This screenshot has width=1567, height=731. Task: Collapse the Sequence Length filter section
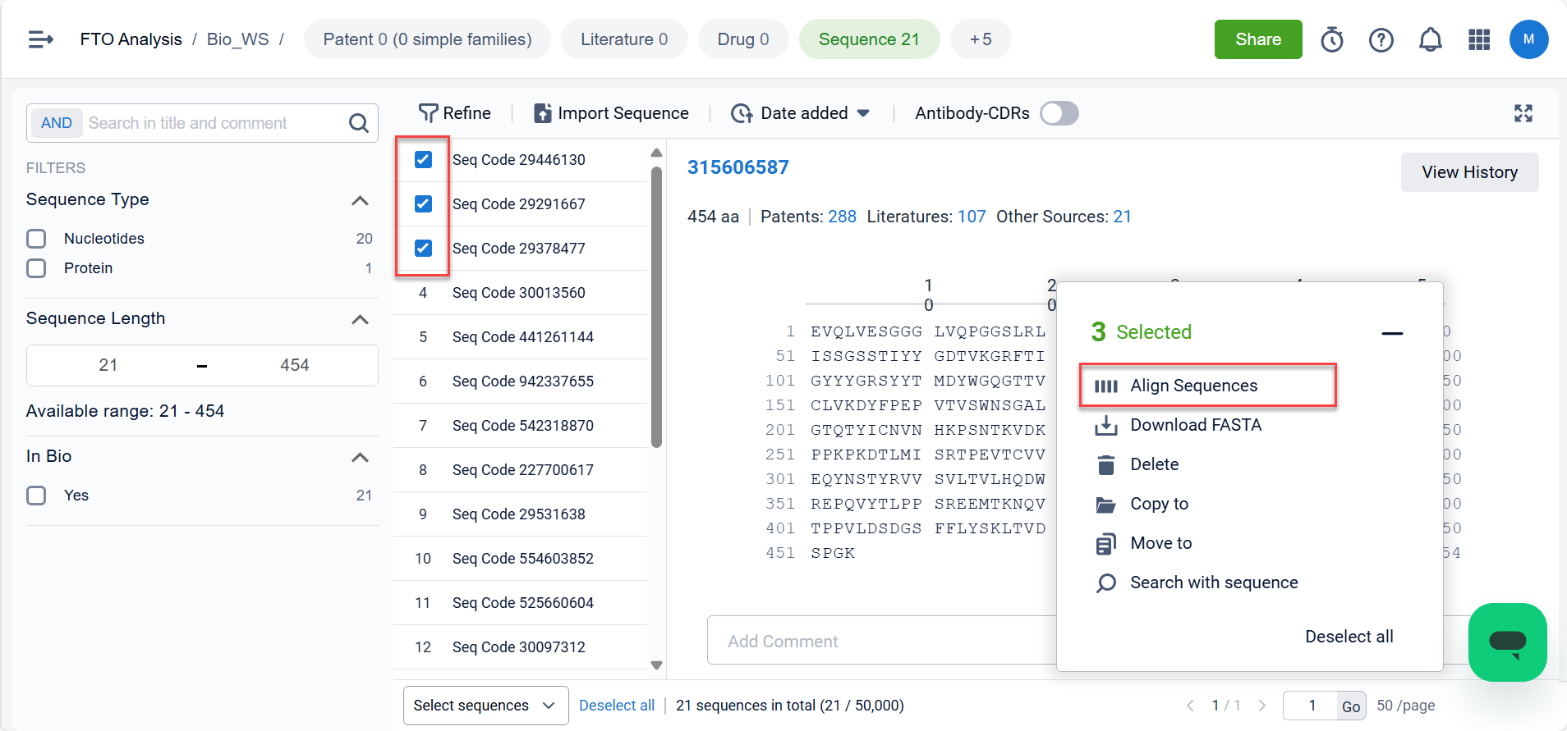click(x=360, y=319)
